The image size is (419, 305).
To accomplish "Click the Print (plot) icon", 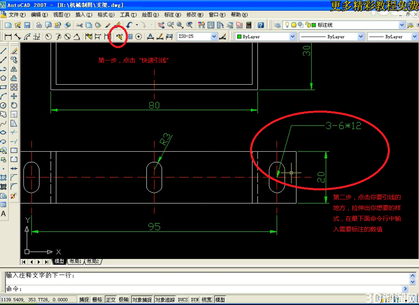I will 39,25.
